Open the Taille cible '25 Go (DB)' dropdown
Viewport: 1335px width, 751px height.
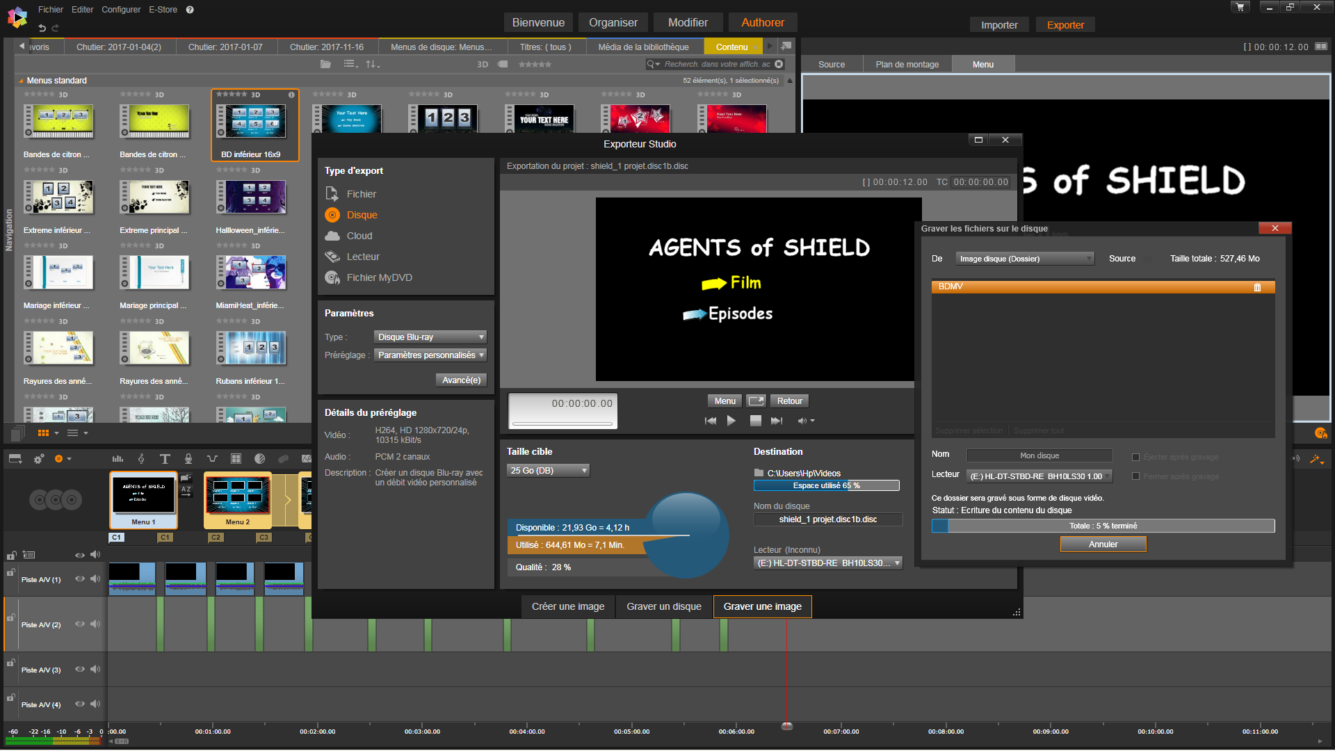(548, 471)
